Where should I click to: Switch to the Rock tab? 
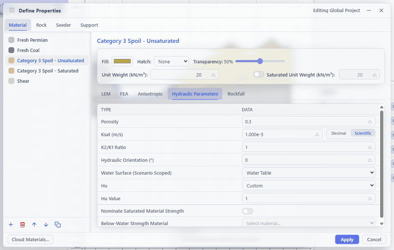pyautogui.click(x=41, y=25)
